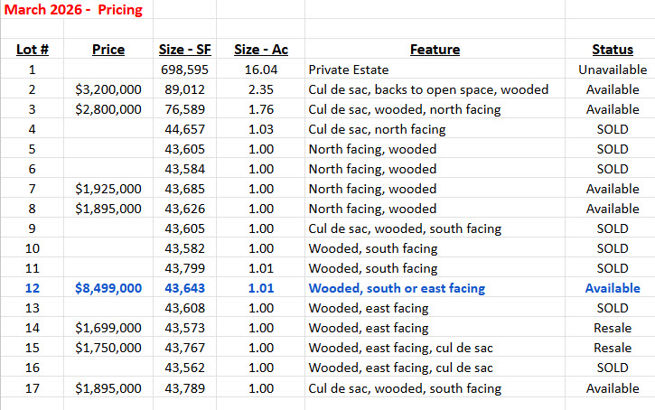Click the 89,012 size cell
The image size is (655, 410).
(186, 89)
